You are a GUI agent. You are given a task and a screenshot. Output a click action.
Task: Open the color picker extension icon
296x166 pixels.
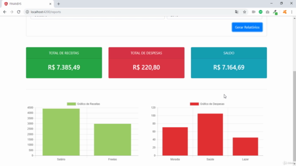pos(275,12)
